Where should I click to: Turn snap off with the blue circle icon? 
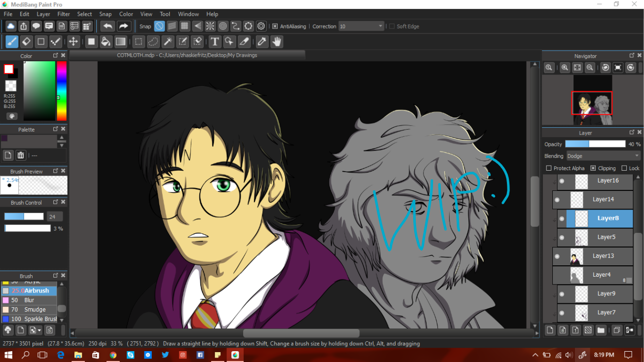tap(159, 26)
